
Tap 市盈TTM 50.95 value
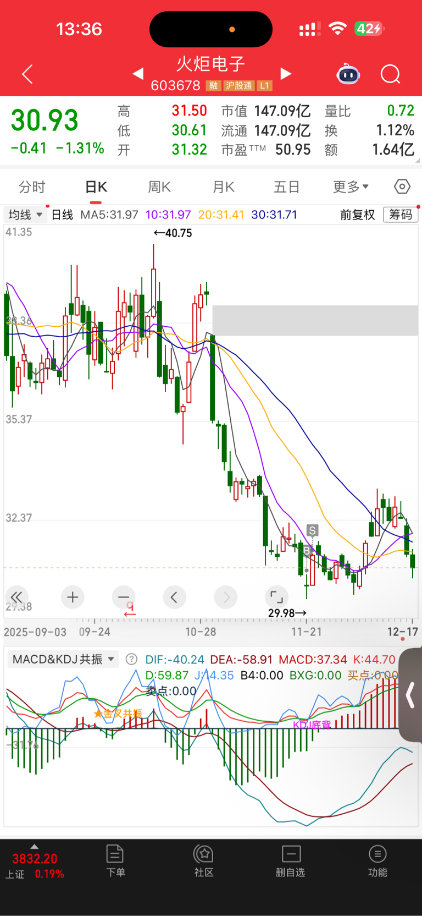coord(293,150)
